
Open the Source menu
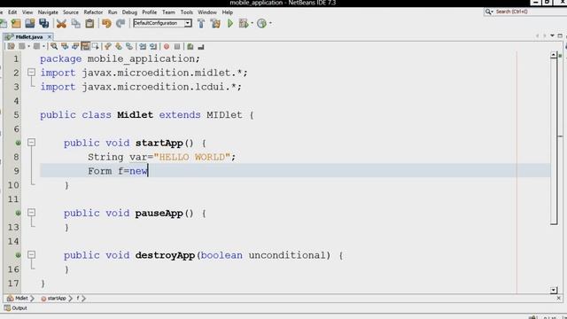pyautogui.click(x=71, y=12)
